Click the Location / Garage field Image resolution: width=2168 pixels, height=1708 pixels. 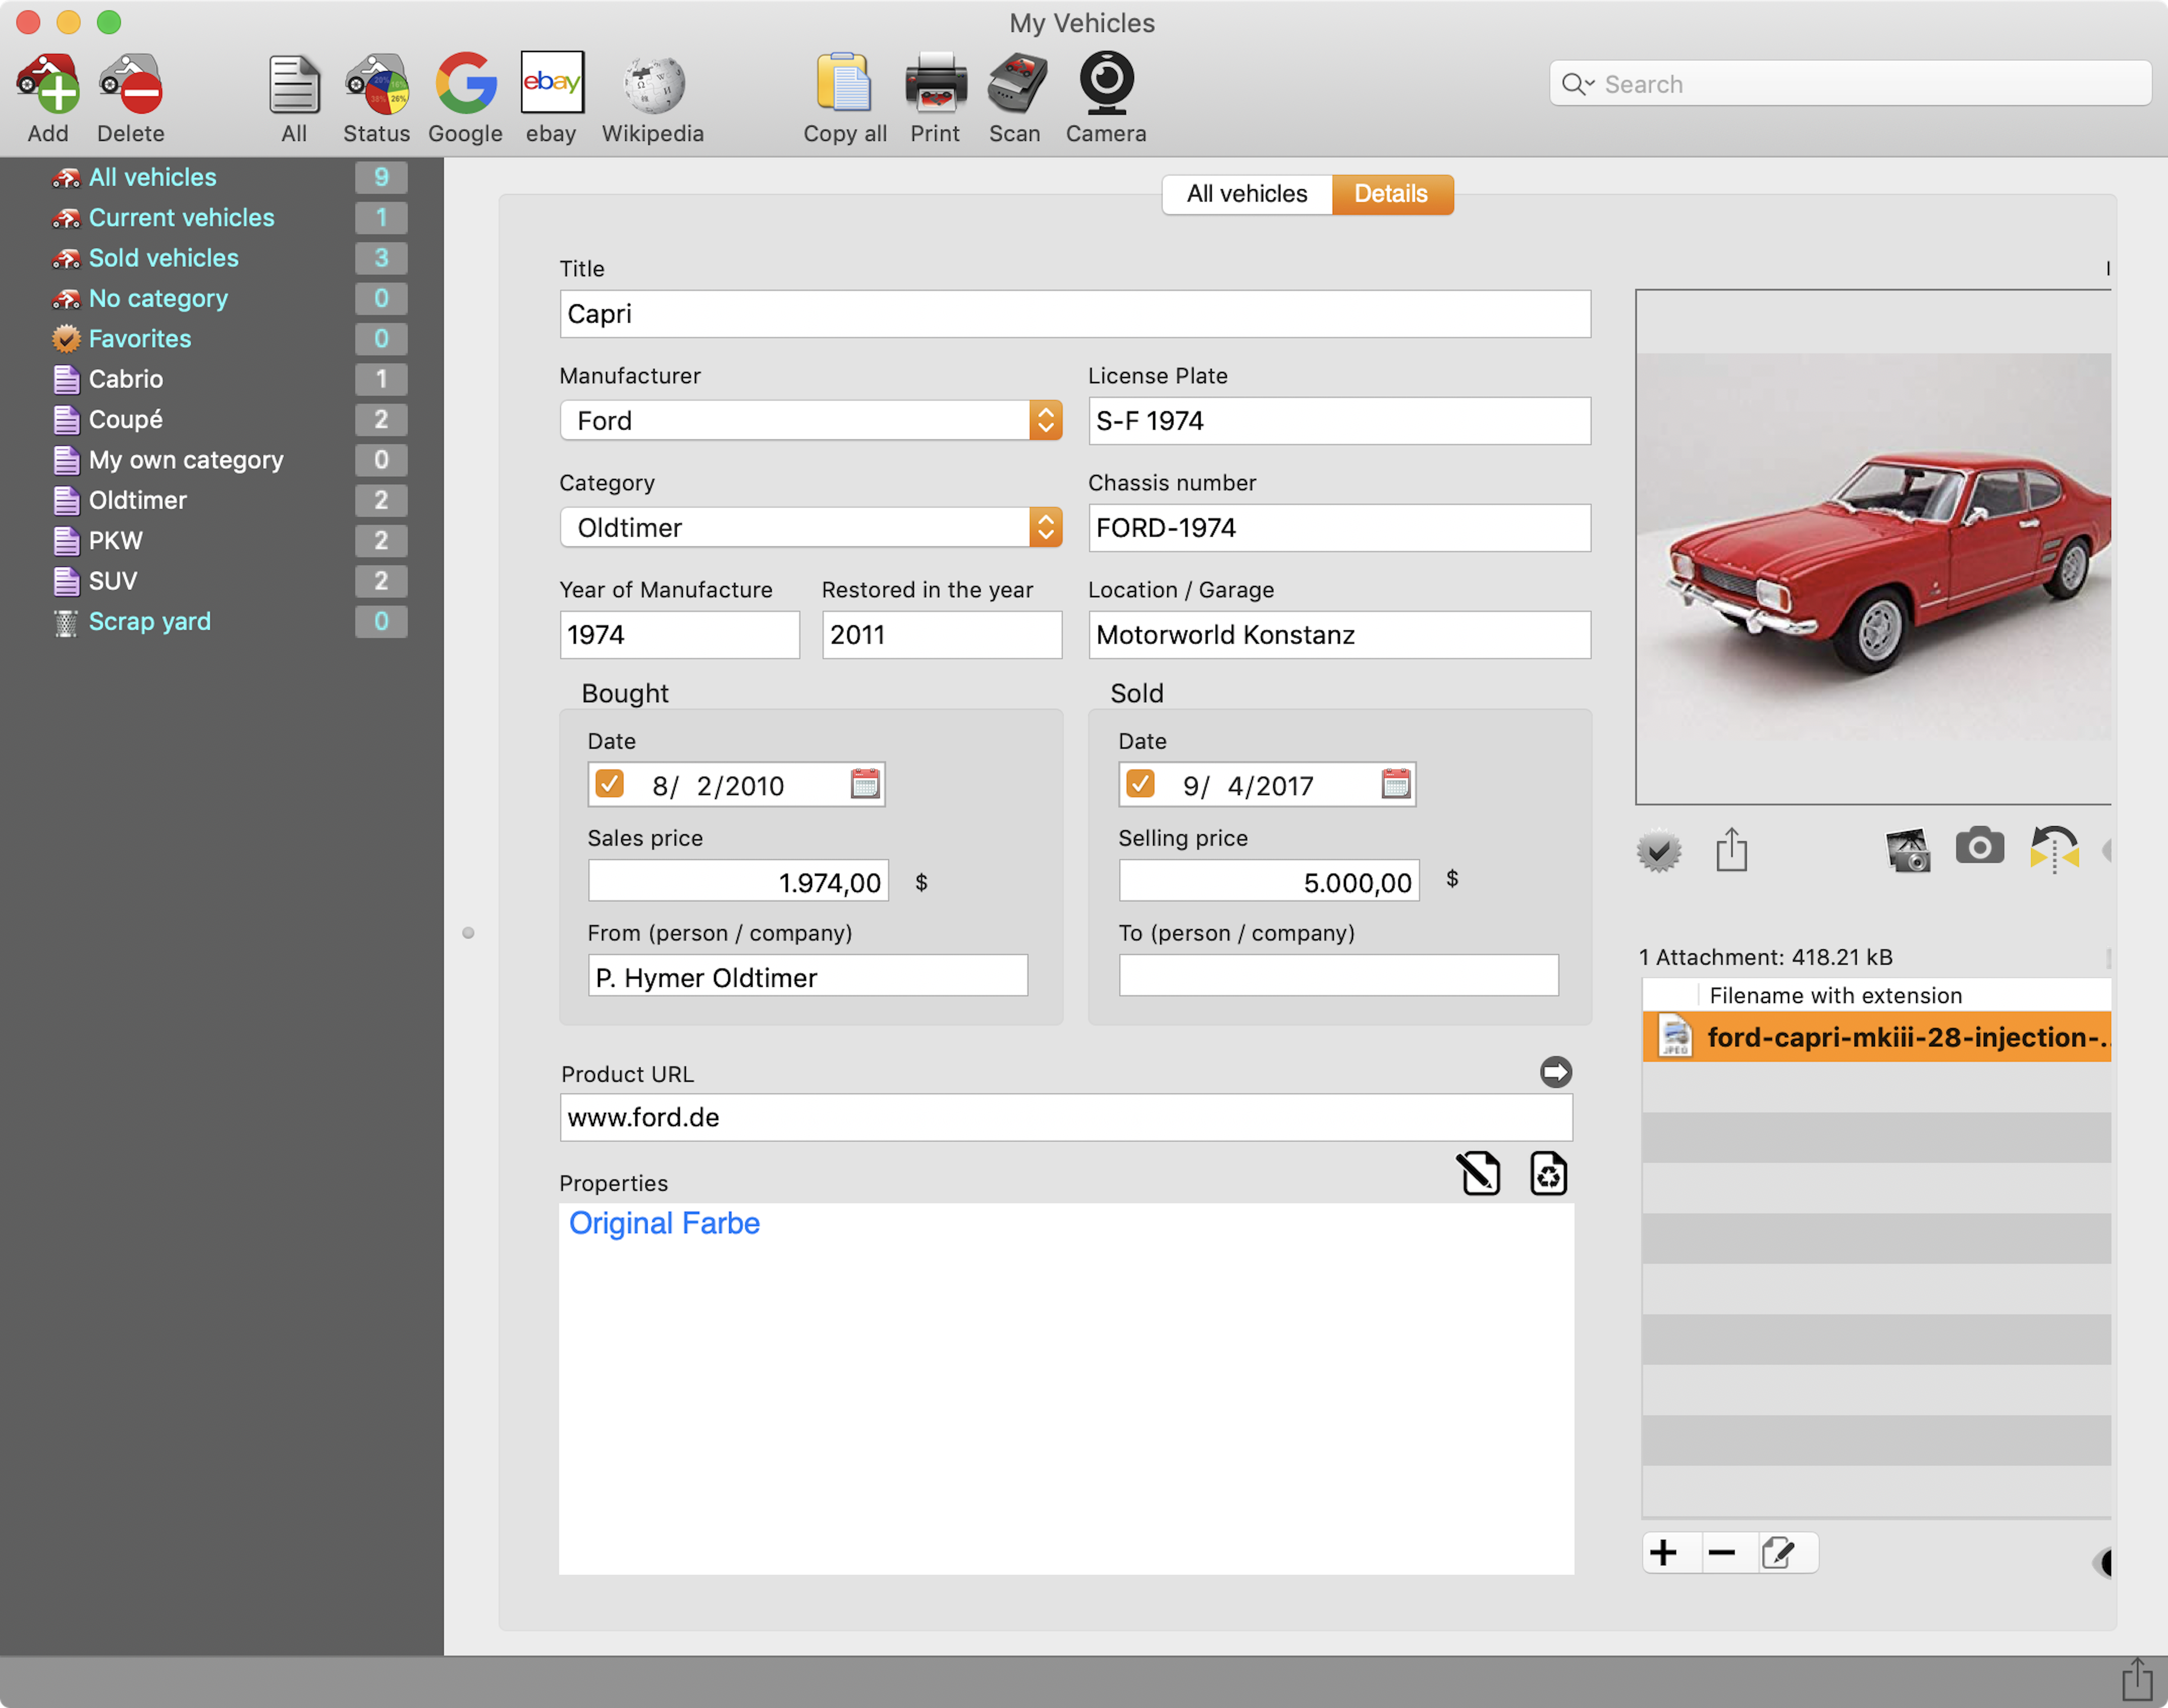(x=1339, y=635)
